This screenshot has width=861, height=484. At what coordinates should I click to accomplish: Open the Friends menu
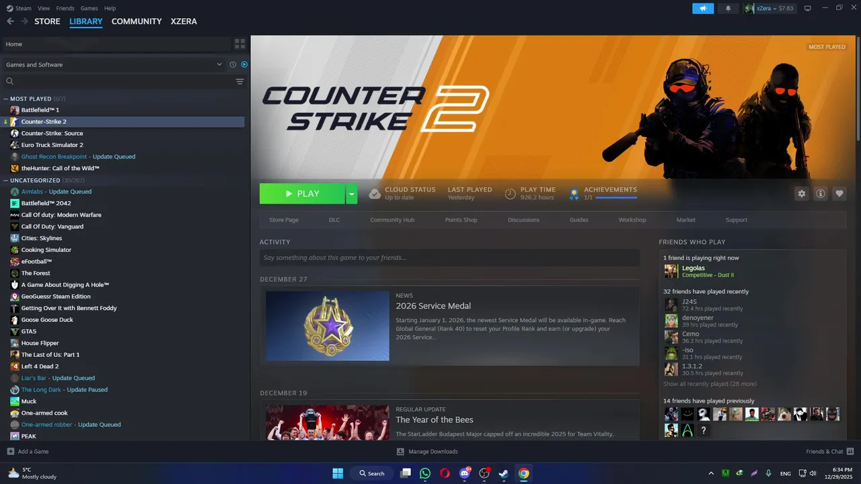tap(65, 8)
